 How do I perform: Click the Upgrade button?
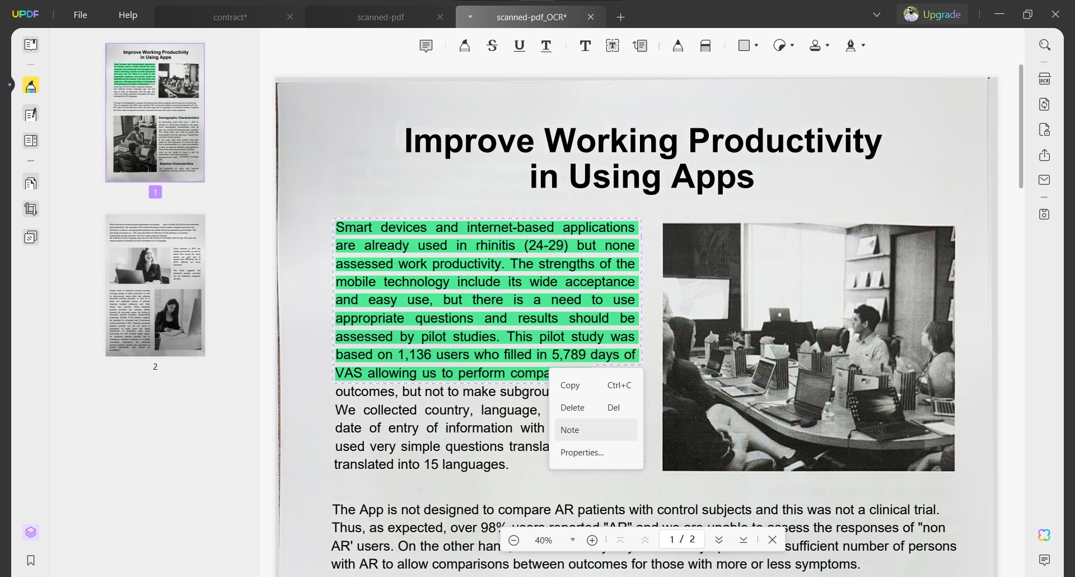pyautogui.click(x=942, y=14)
